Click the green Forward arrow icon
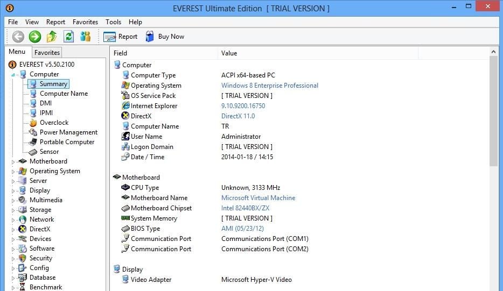 coord(35,37)
